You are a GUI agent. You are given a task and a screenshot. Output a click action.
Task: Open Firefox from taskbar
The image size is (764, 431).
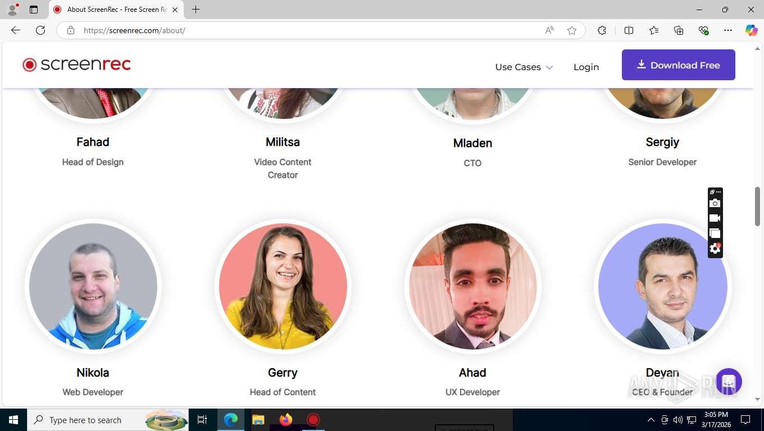(x=286, y=419)
